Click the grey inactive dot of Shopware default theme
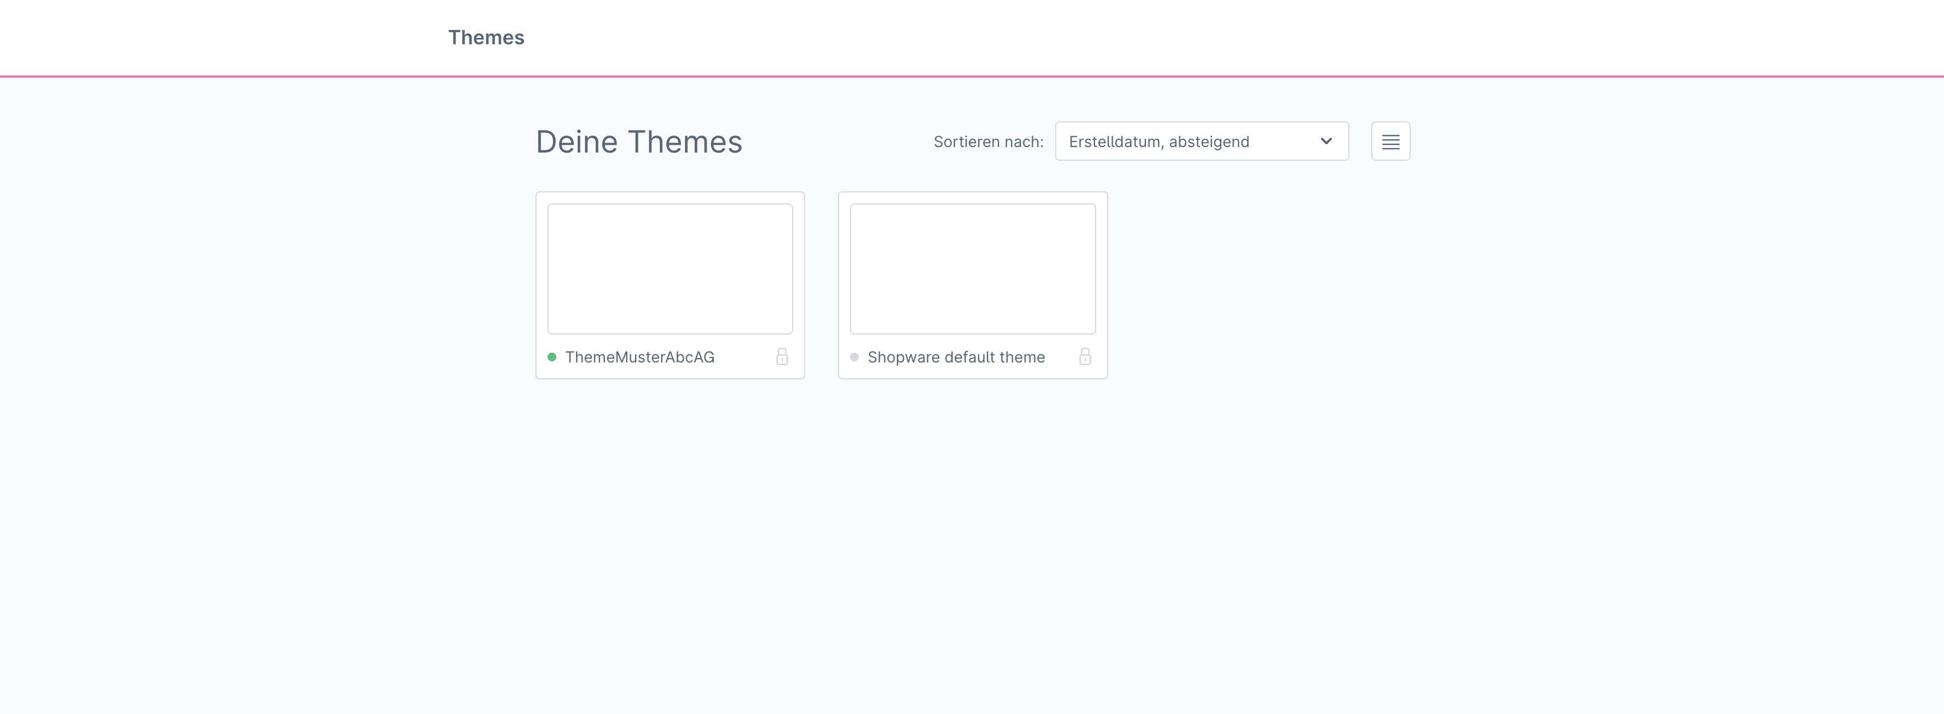1944x714 pixels. pyautogui.click(x=854, y=358)
